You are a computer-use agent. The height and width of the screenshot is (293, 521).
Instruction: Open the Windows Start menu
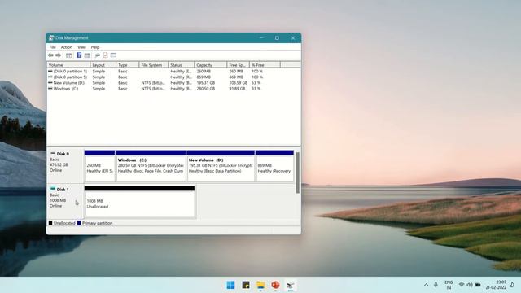230,285
